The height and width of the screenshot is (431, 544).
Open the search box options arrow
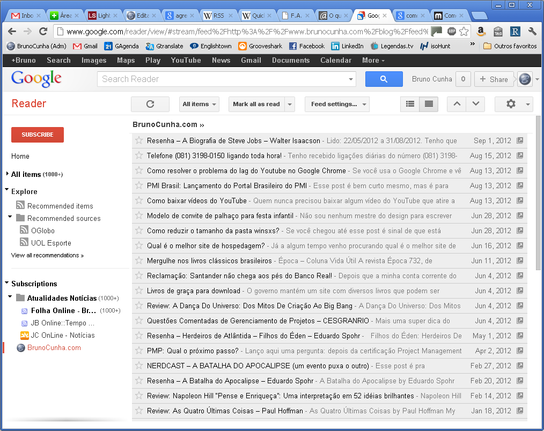[351, 79]
